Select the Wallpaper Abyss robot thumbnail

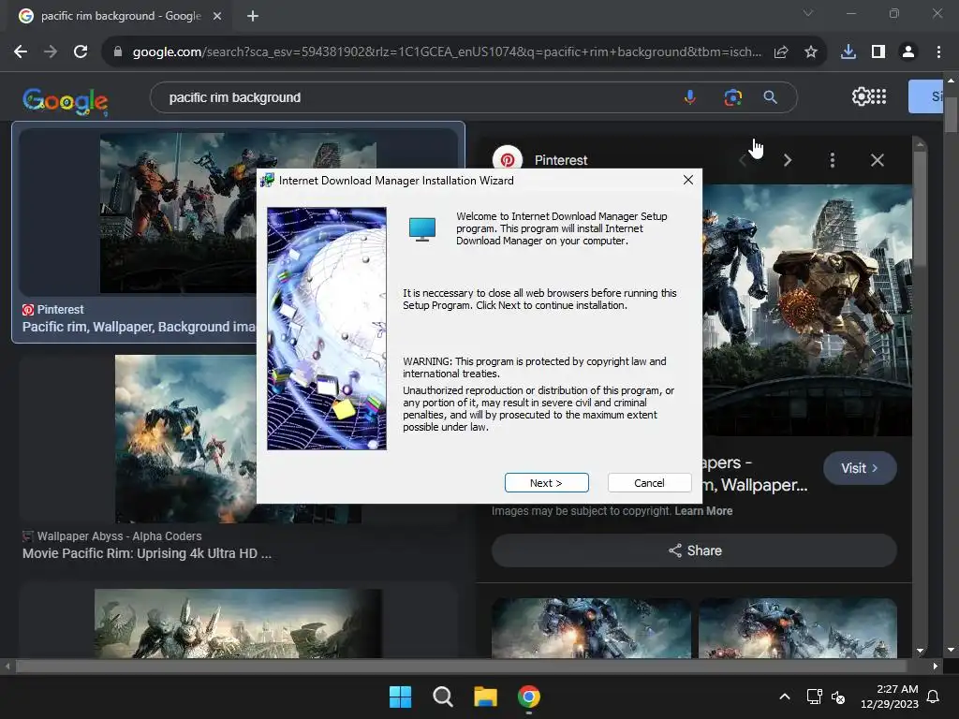[185, 439]
